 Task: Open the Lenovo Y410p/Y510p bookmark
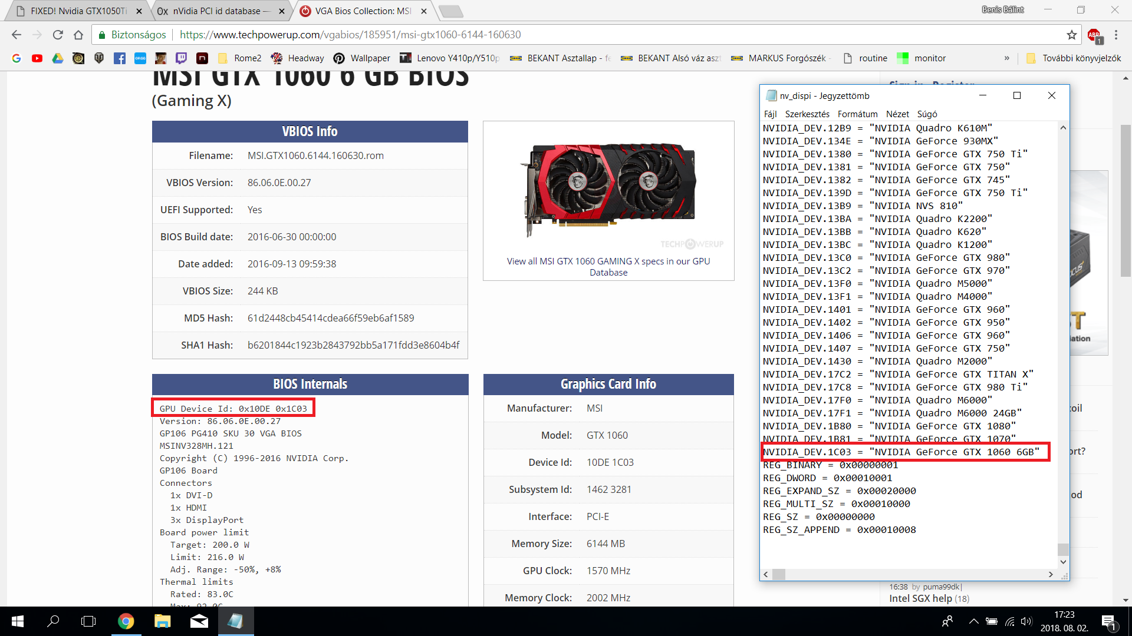click(x=450, y=58)
